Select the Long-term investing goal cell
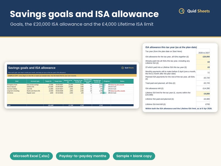 click(x=17, y=91)
